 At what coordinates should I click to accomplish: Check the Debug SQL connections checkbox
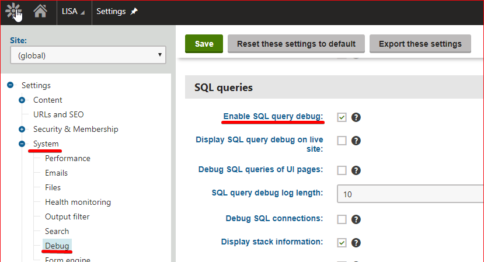point(342,219)
